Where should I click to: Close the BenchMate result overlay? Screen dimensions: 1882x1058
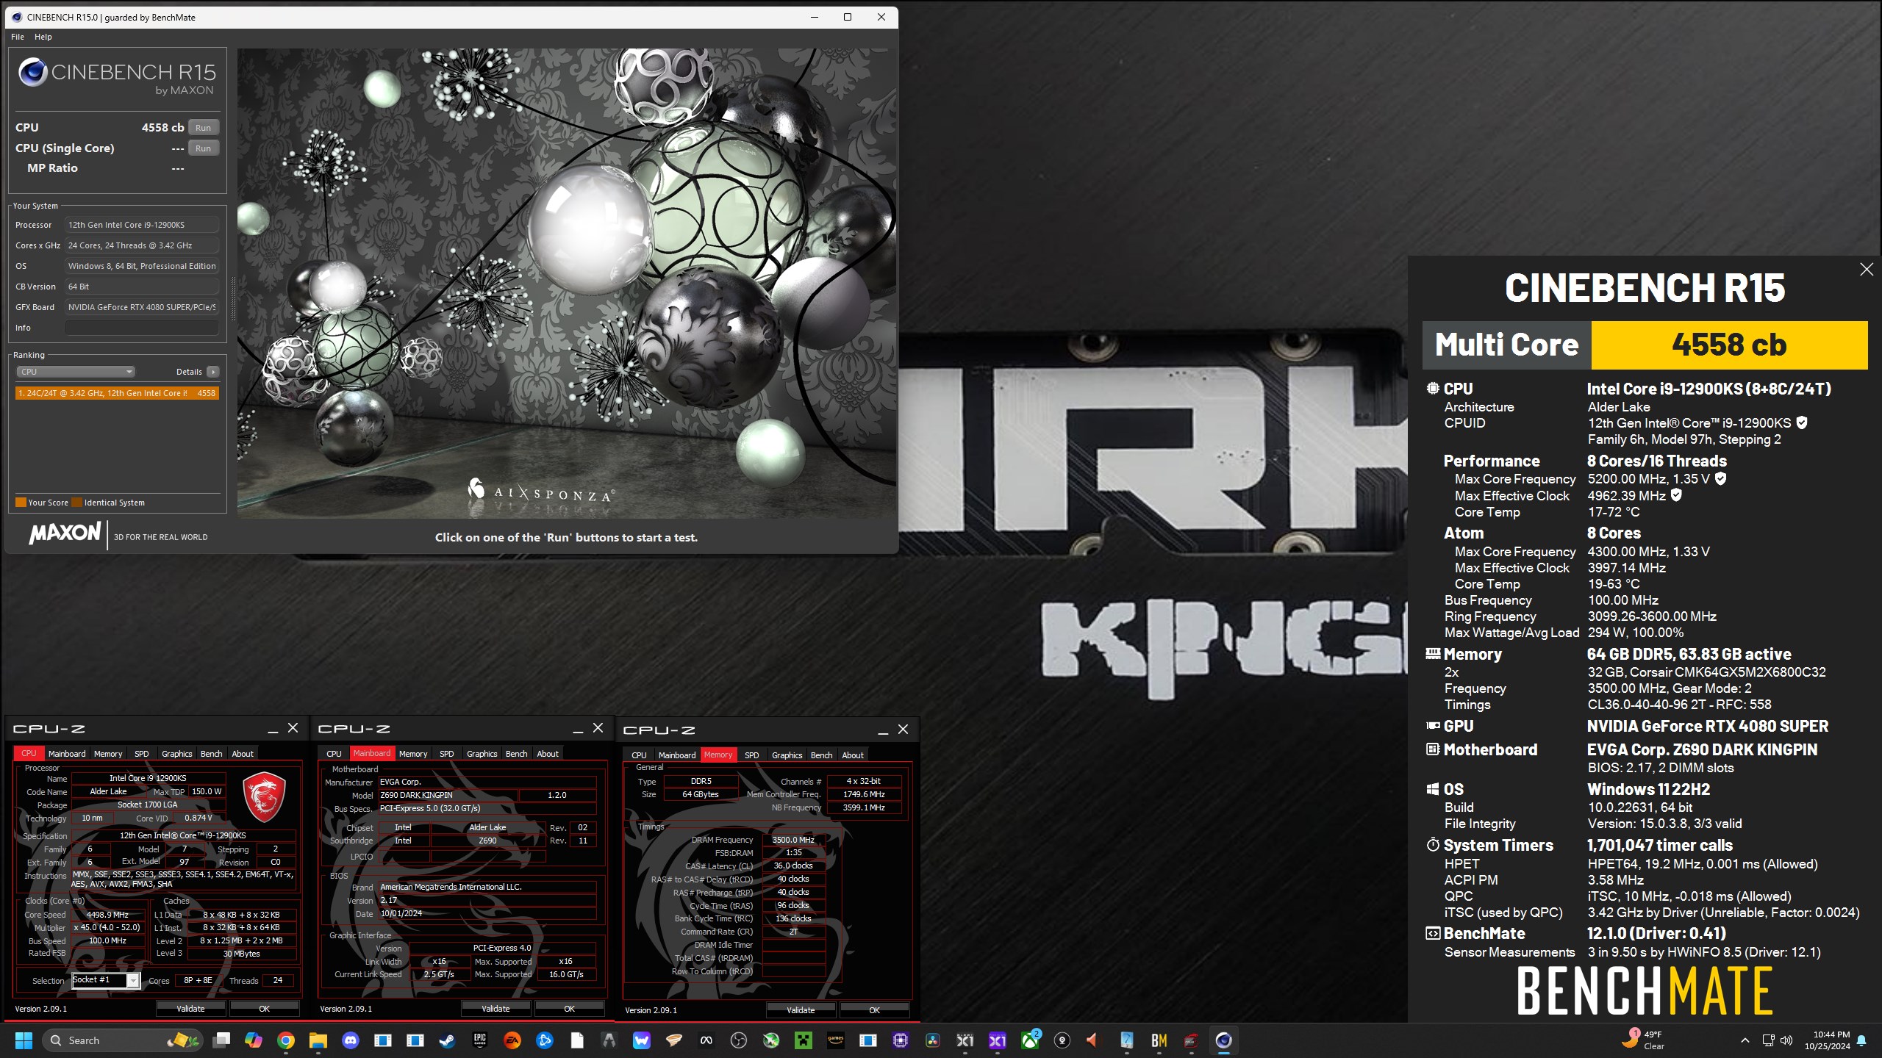(1867, 270)
